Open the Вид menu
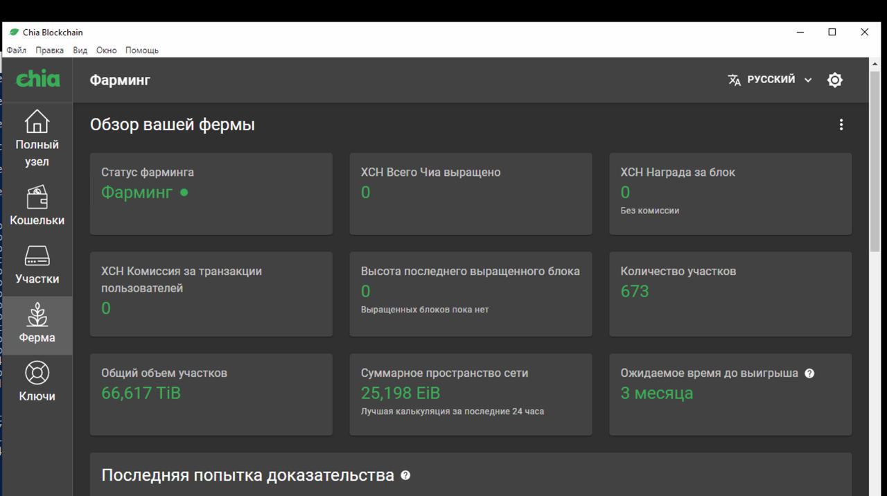 tap(80, 50)
